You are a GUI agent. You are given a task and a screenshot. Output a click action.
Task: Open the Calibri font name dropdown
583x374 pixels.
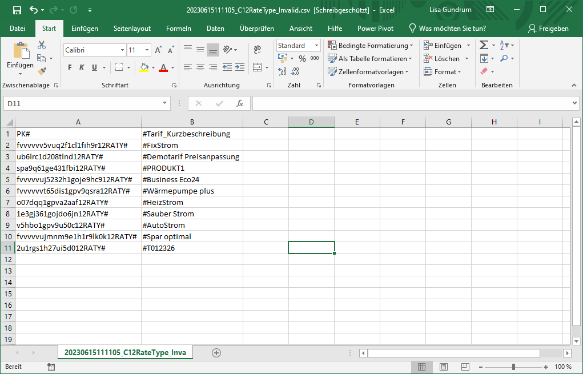pyautogui.click(x=122, y=50)
